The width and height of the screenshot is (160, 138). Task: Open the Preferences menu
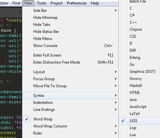(76, 3)
